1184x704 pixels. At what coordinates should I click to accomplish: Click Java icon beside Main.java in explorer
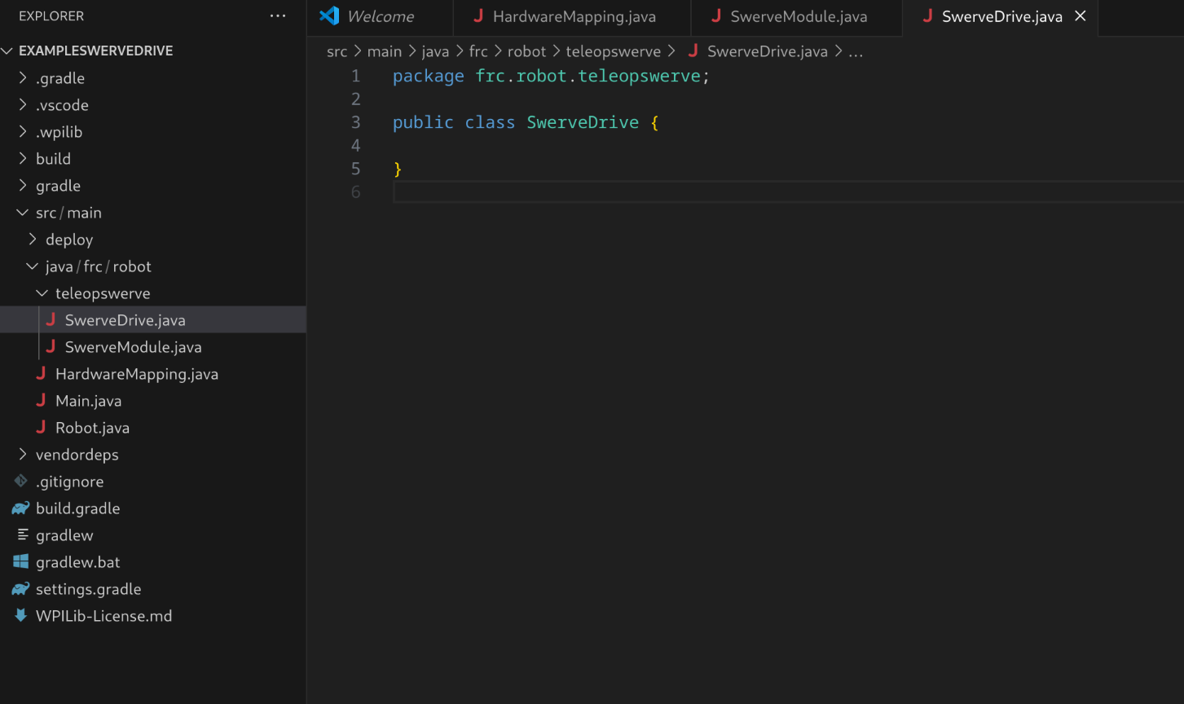(41, 401)
